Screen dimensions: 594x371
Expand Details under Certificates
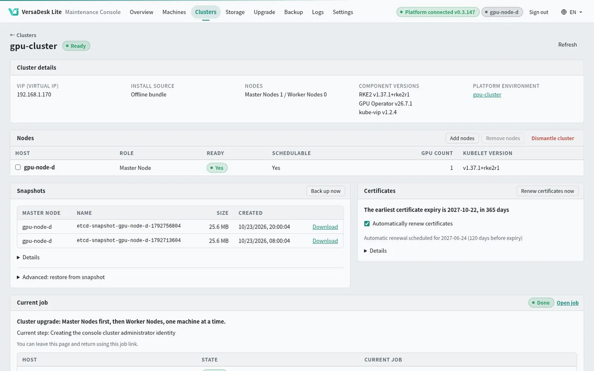coord(375,251)
